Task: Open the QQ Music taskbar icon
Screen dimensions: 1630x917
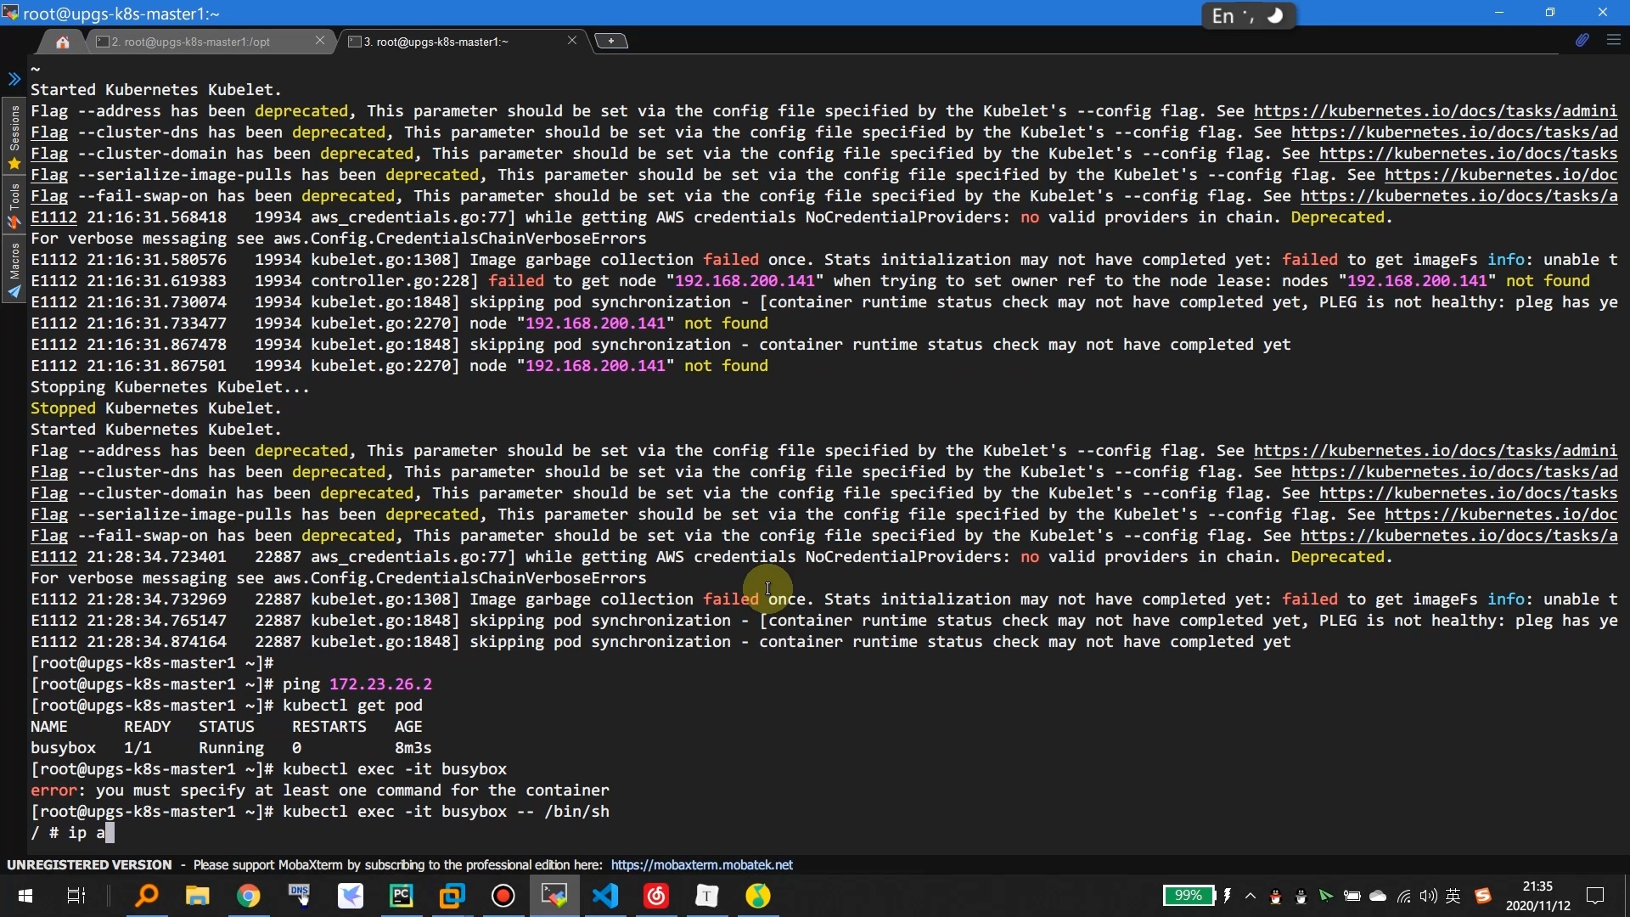Action: coord(758,896)
